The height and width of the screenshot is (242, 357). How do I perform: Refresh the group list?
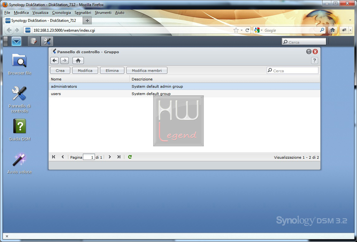click(x=130, y=157)
